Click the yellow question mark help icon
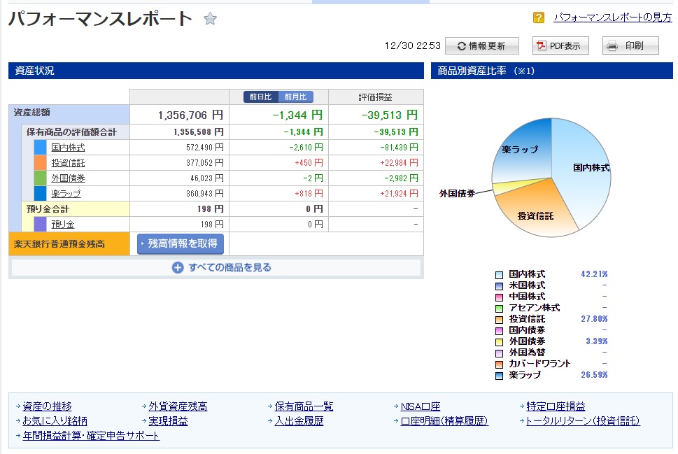 click(x=538, y=17)
